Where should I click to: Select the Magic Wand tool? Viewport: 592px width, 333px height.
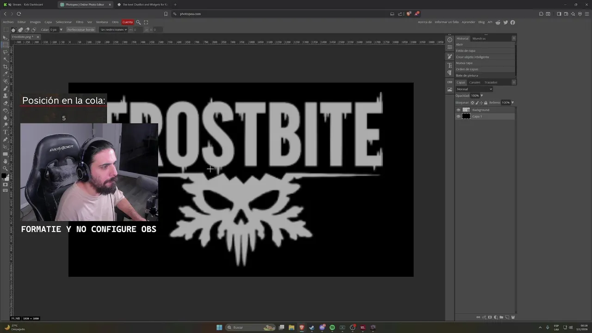click(x=6, y=60)
